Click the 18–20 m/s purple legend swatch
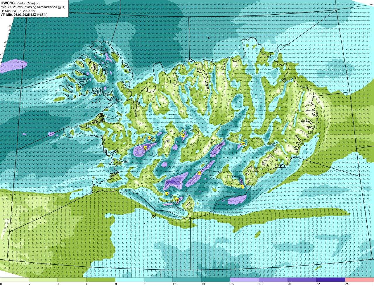 pos(273,280)
